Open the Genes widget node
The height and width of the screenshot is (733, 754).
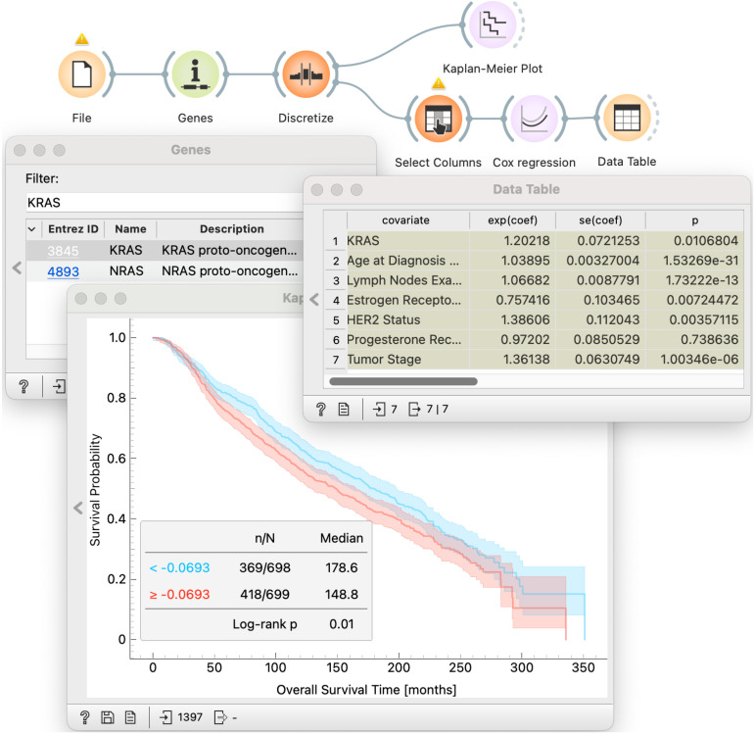(195, 74)
